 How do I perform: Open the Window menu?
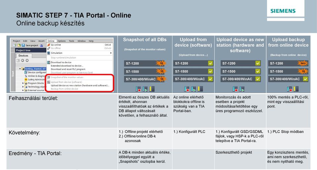click(x=81, y=41)
